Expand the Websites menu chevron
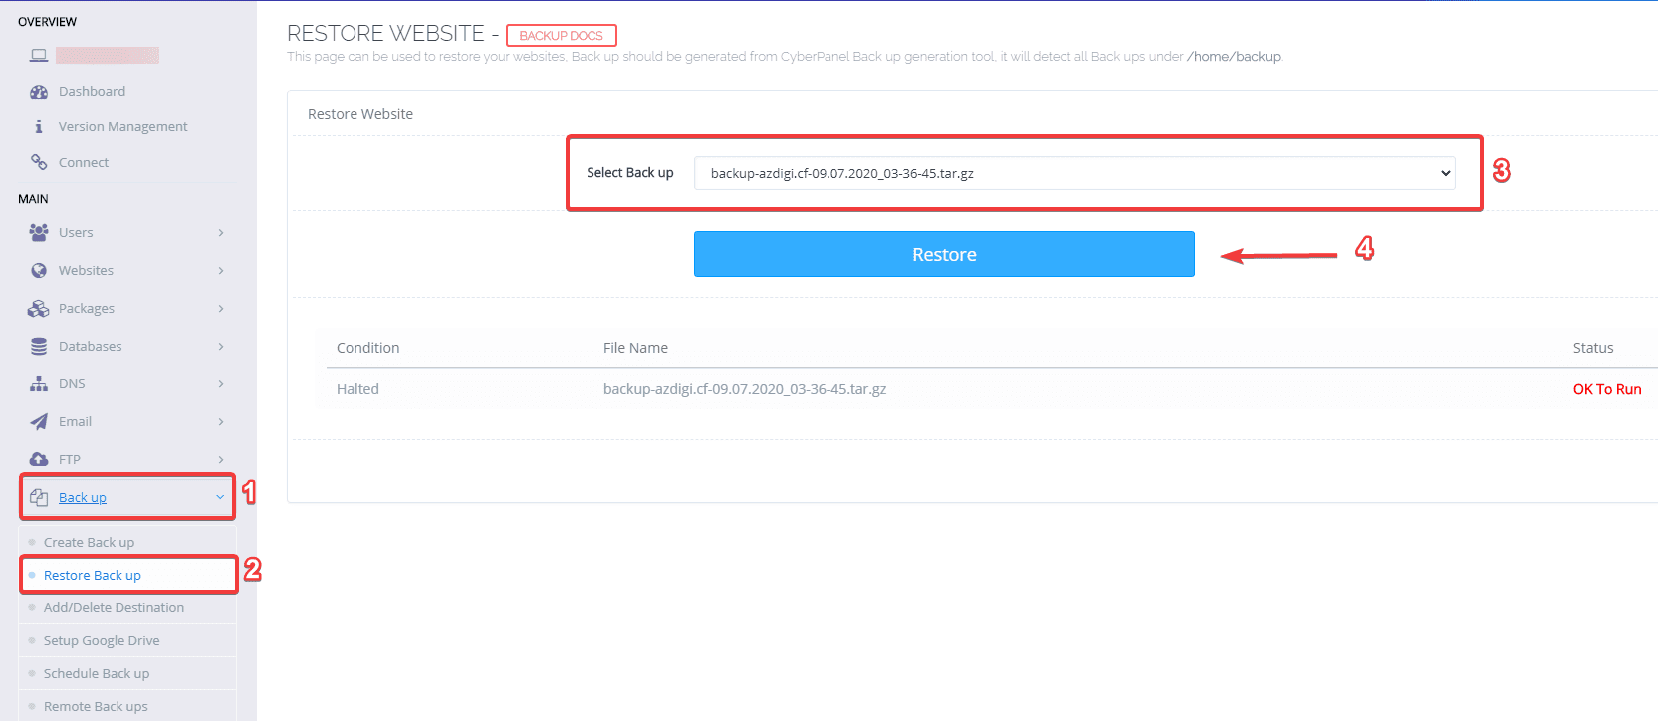 (x=221, y=271)
